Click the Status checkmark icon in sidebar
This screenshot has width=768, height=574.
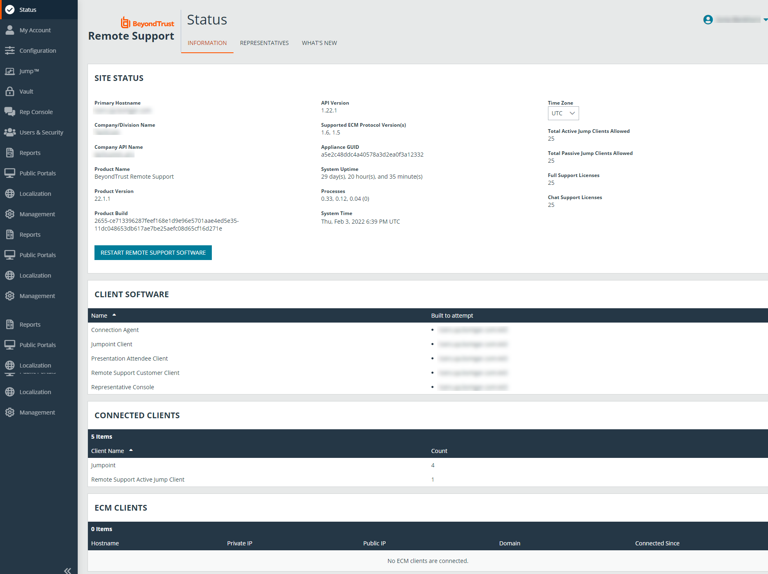[x=10, y=9]
